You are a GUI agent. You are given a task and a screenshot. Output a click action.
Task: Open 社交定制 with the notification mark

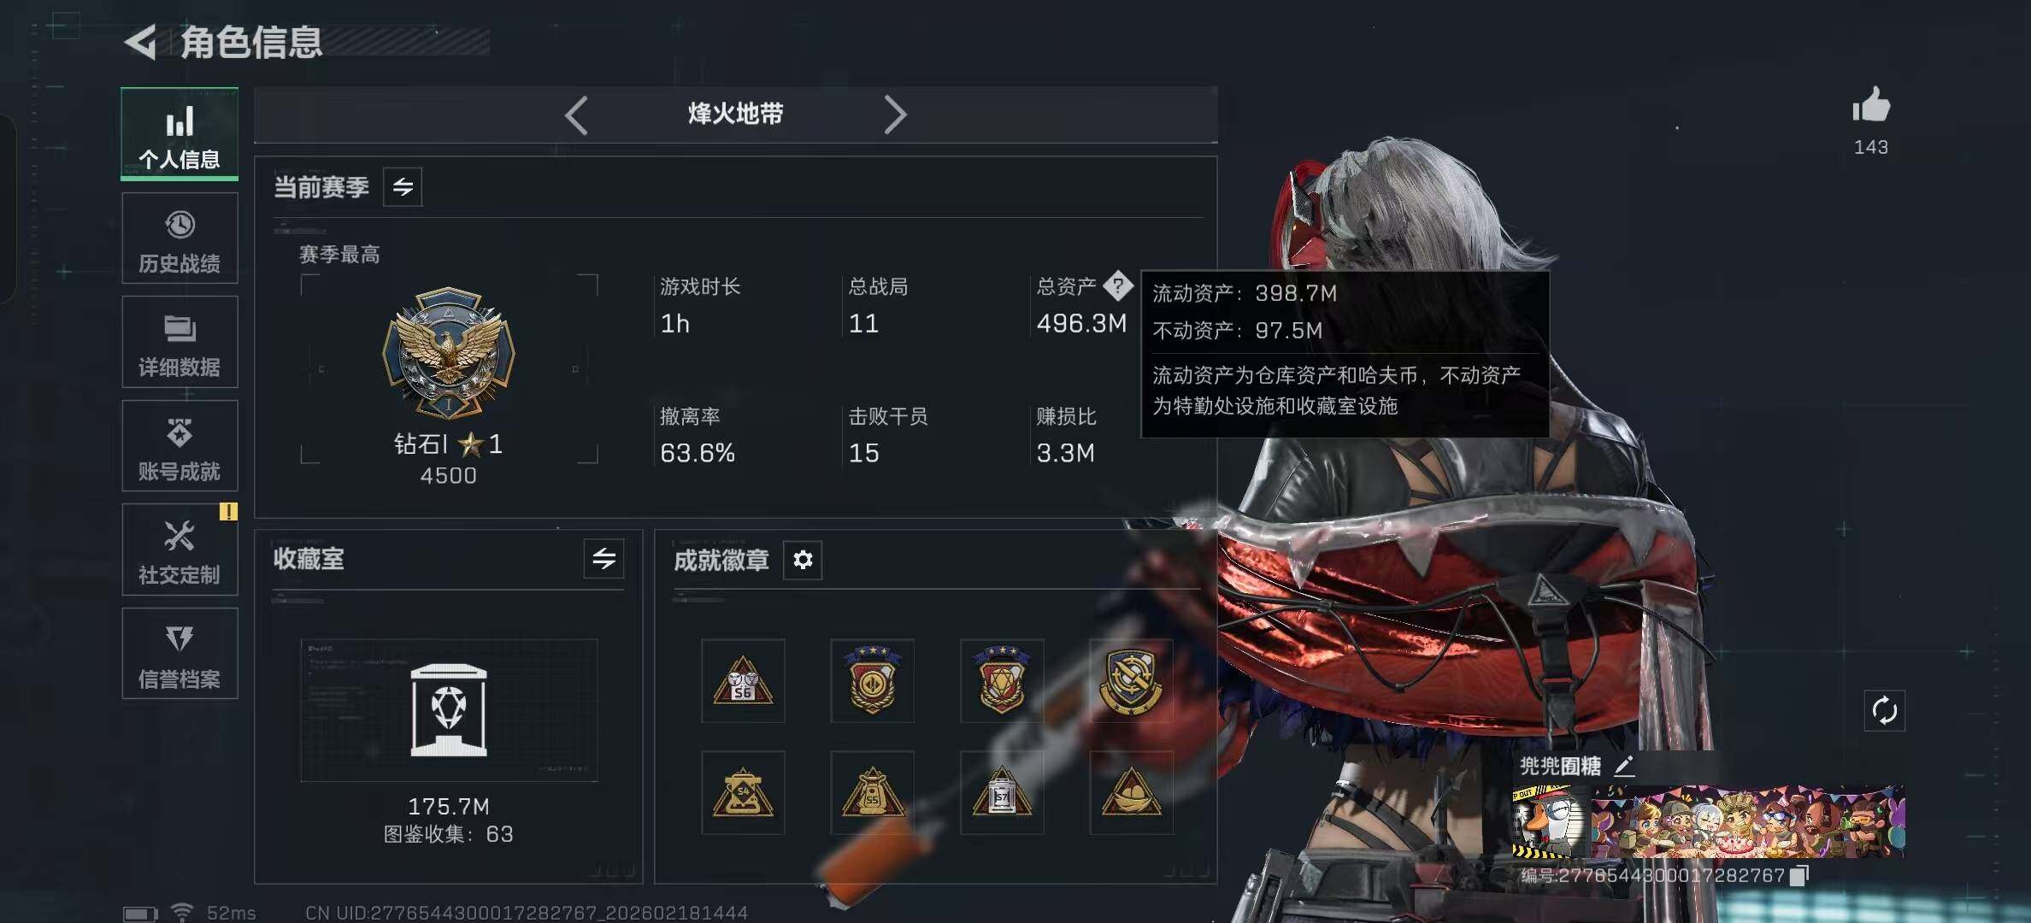180,550
